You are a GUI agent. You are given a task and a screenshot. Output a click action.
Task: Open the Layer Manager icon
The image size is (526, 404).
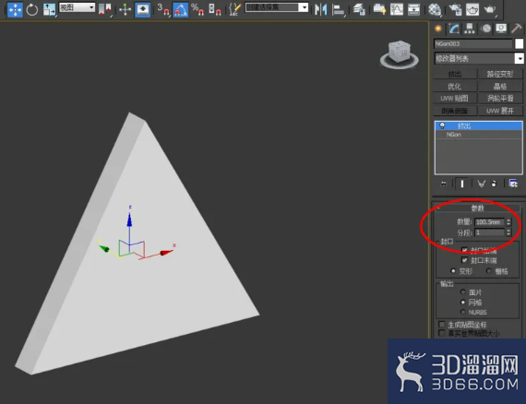point(359,9)
